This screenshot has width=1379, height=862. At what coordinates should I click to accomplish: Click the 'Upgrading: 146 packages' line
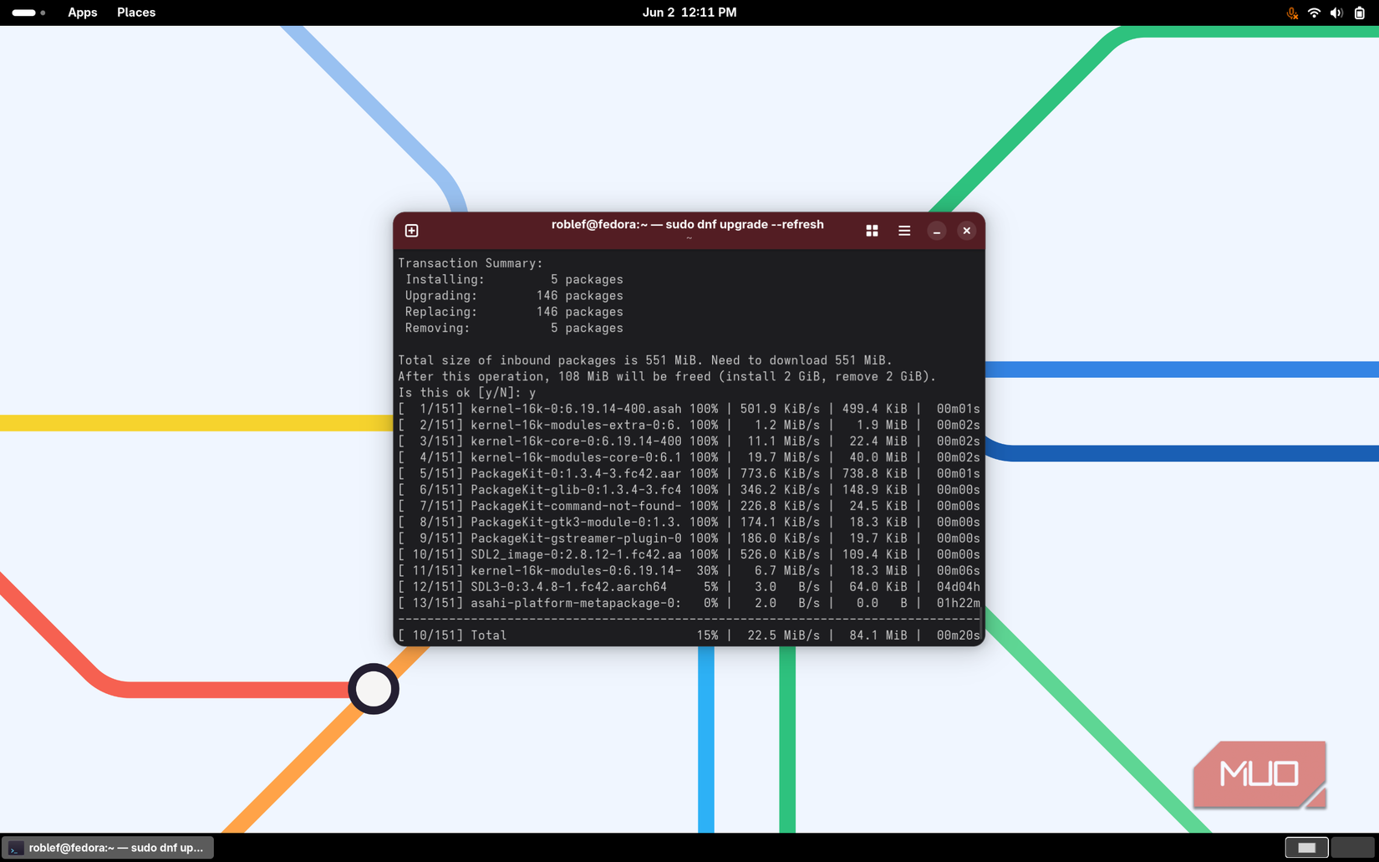(x=514, y=296)
